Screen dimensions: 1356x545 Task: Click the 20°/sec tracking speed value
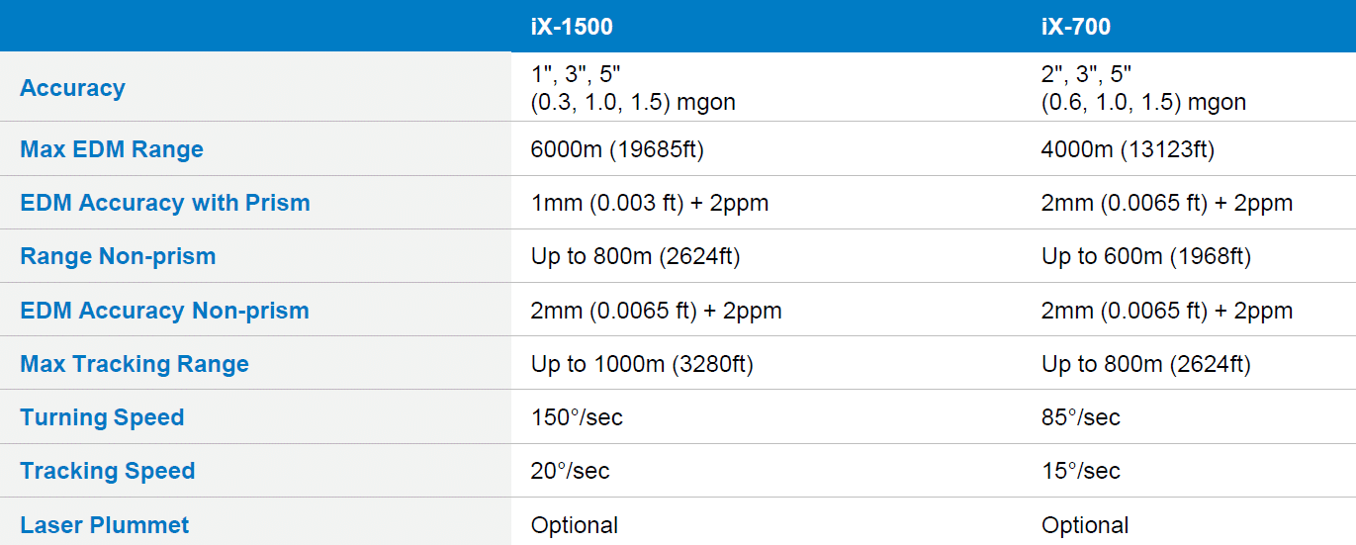tap(571, 471)
